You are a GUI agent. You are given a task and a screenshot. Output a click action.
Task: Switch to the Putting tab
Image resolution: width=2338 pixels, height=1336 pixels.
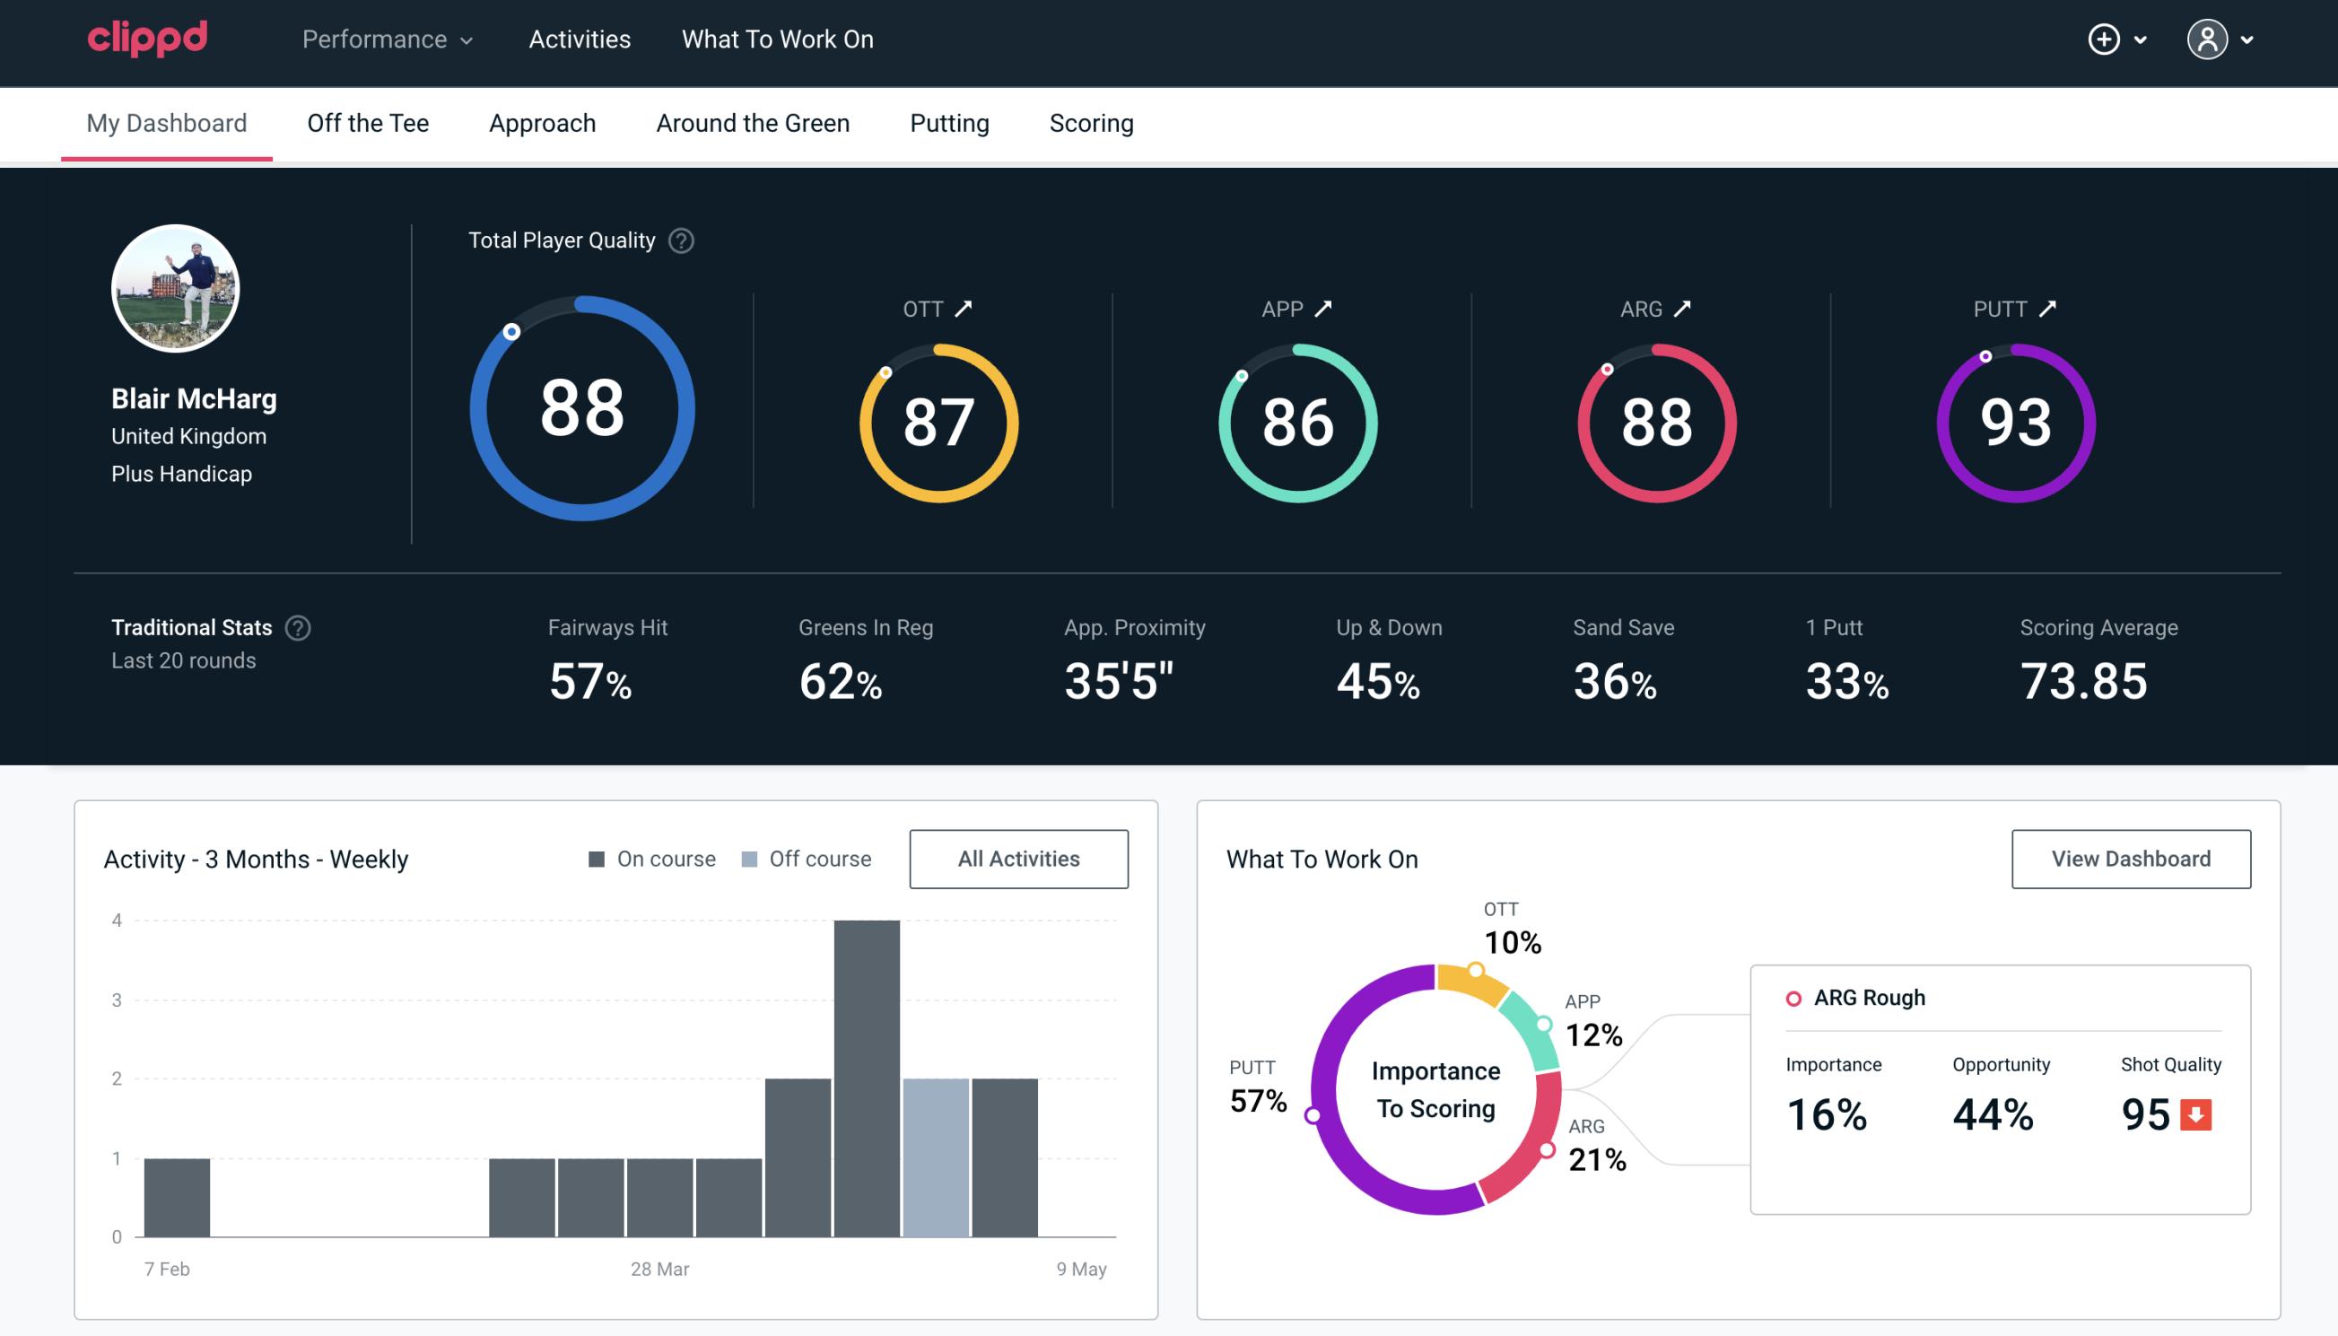pyautogui.click(x=949, y=122)
